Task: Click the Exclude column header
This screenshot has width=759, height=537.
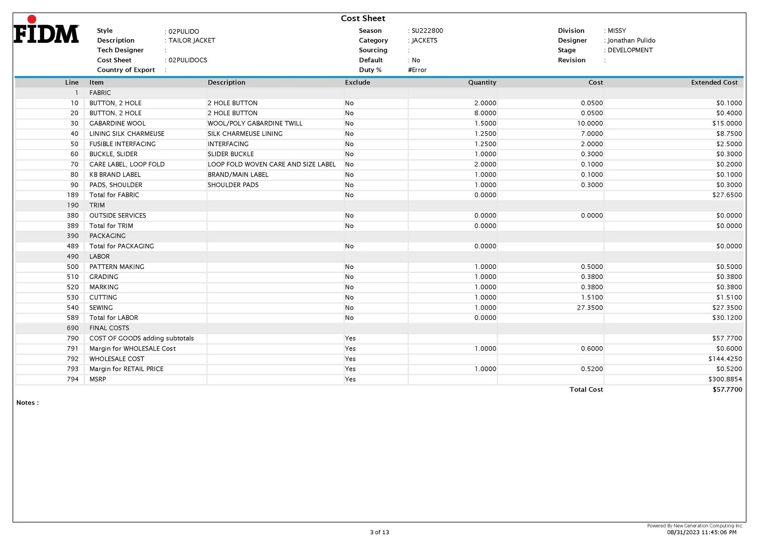Action: (357, 82)
